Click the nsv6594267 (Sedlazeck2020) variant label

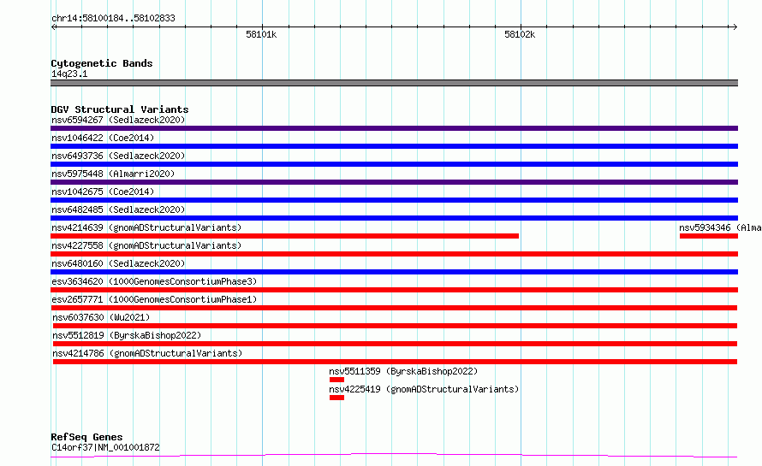[118, 120]
